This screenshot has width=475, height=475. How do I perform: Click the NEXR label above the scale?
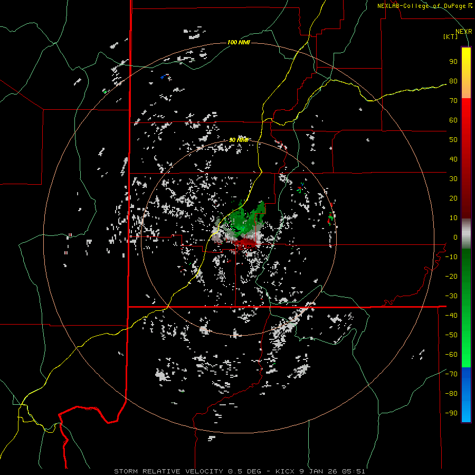click(x=464, y=32)
